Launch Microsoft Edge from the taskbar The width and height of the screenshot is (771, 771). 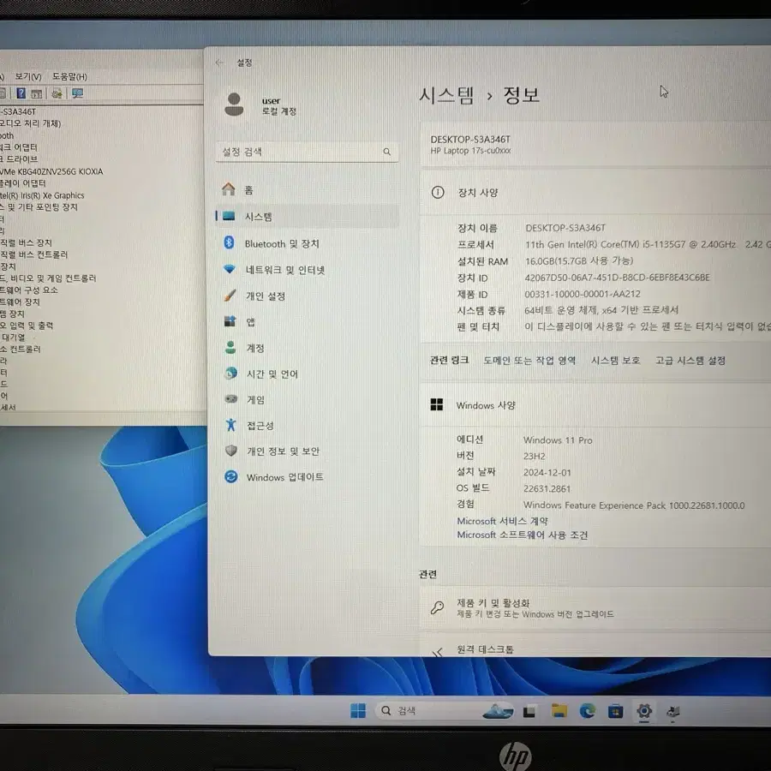point(587,710)
